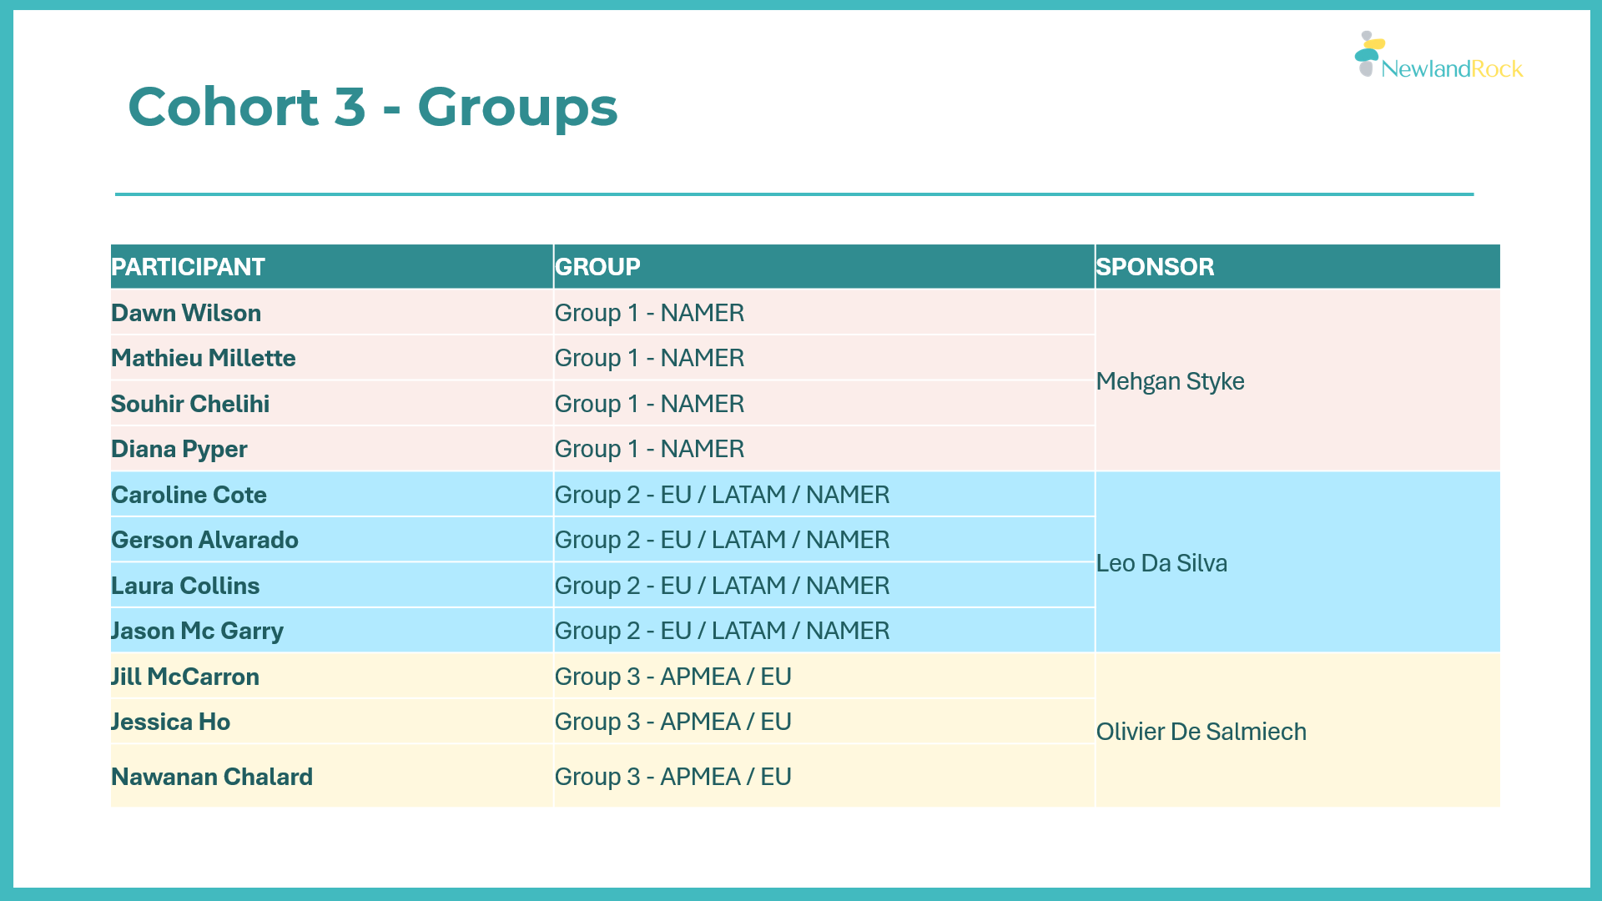Select the Dawn Wilson cell
This screenshot has width=1602, height=901.
331,313
